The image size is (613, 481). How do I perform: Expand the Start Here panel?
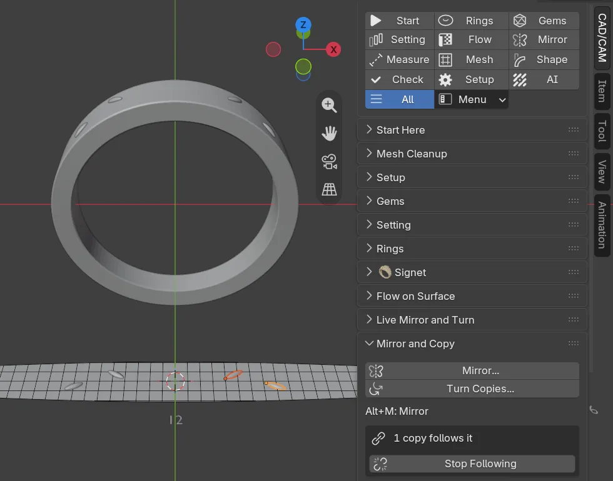pos(472,130)
